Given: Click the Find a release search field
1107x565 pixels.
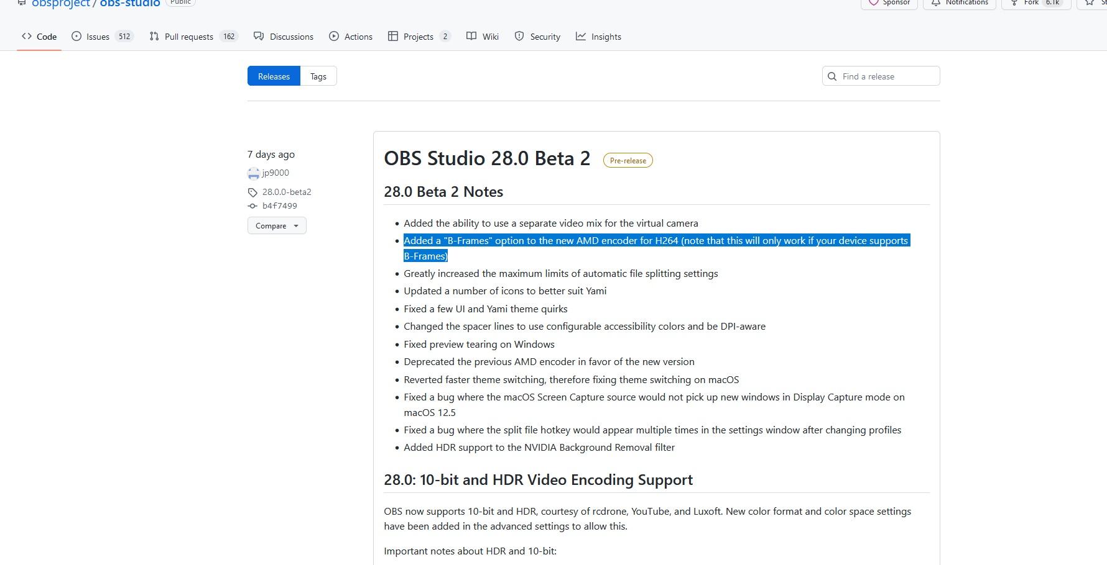Looking at the screenshot, I should (x=881, y=76).
